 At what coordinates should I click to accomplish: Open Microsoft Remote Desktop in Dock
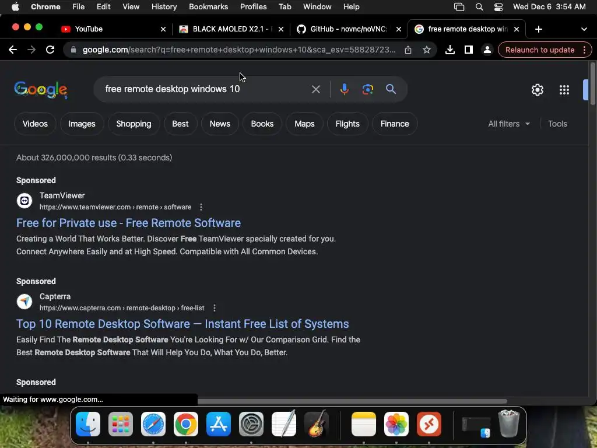pos(429,424)
